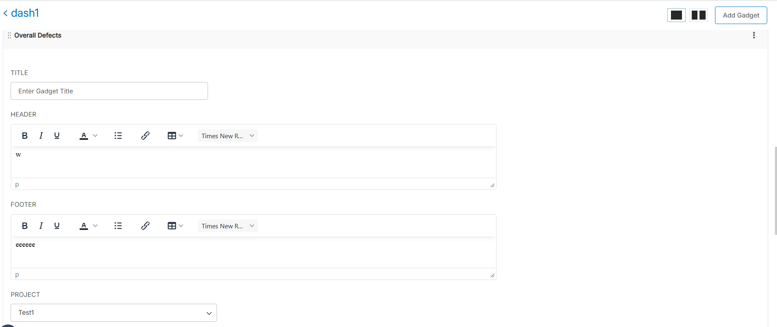Apply bold formatting in the Header editor
Screen dimensions: 777x327
[24, 135]
